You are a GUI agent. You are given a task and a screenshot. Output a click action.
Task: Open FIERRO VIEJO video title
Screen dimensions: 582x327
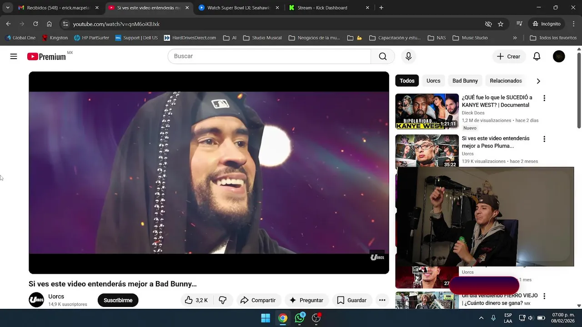(500, 299)
